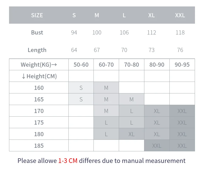Click the Length row label

37,50
